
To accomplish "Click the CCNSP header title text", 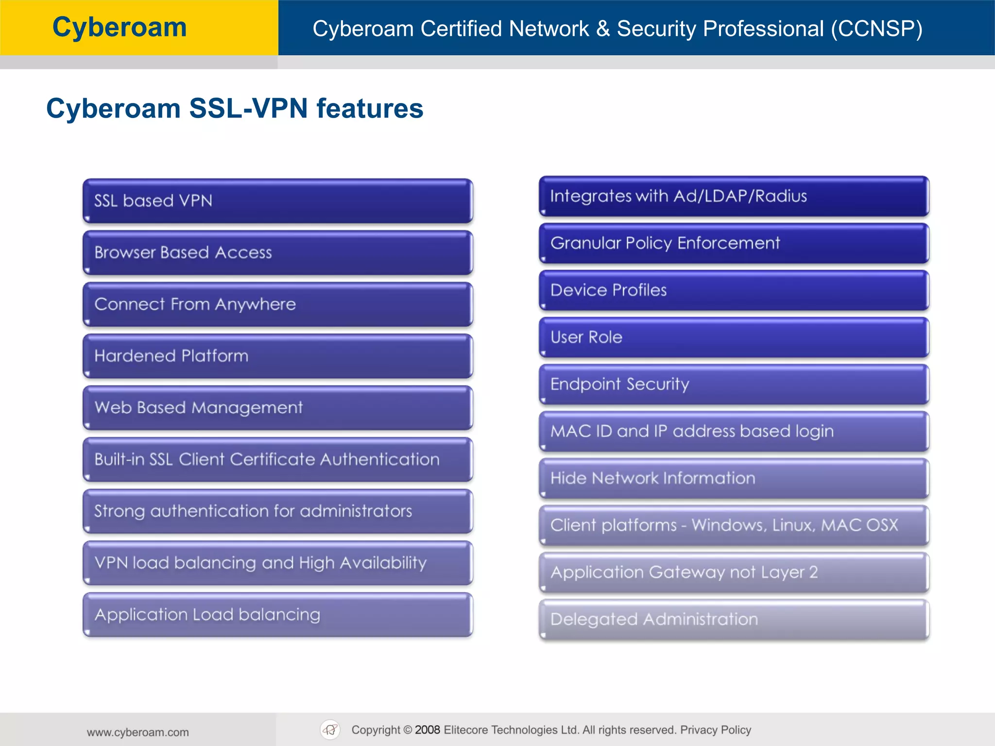I will point(618,29).
